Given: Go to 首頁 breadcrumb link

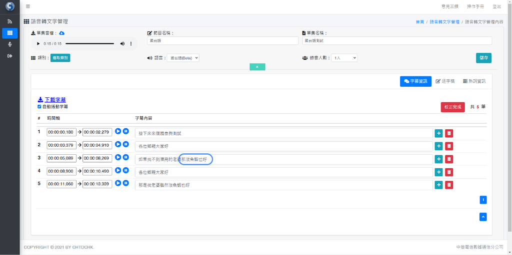Looking at the screenshot, I should click(x=420, y=22).
